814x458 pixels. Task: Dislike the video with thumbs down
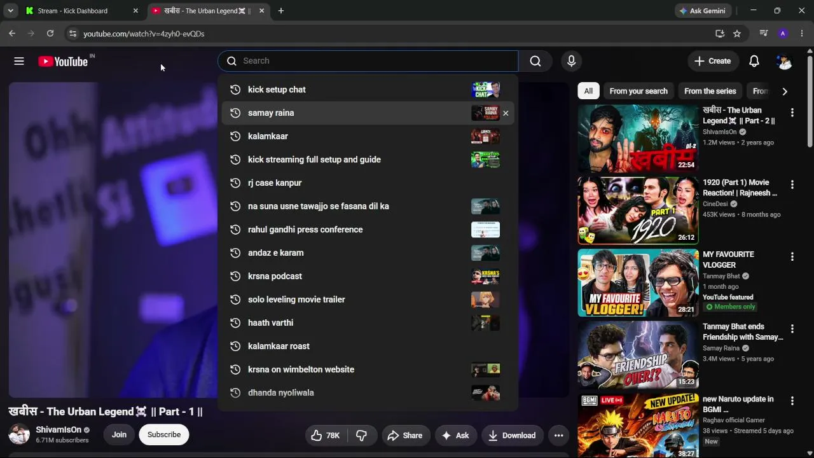[361, 435]
